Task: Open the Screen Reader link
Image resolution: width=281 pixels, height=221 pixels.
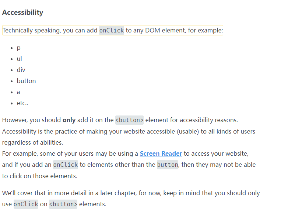Action: pos(161,153)
